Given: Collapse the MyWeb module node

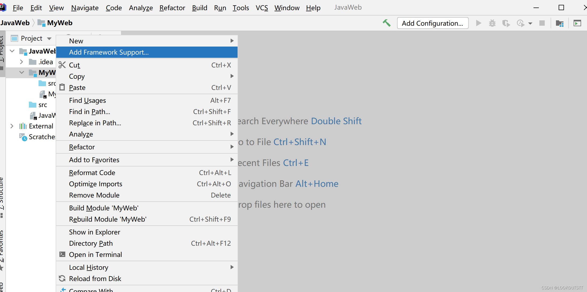Looking at the screenshot, I should pos(22,72).
